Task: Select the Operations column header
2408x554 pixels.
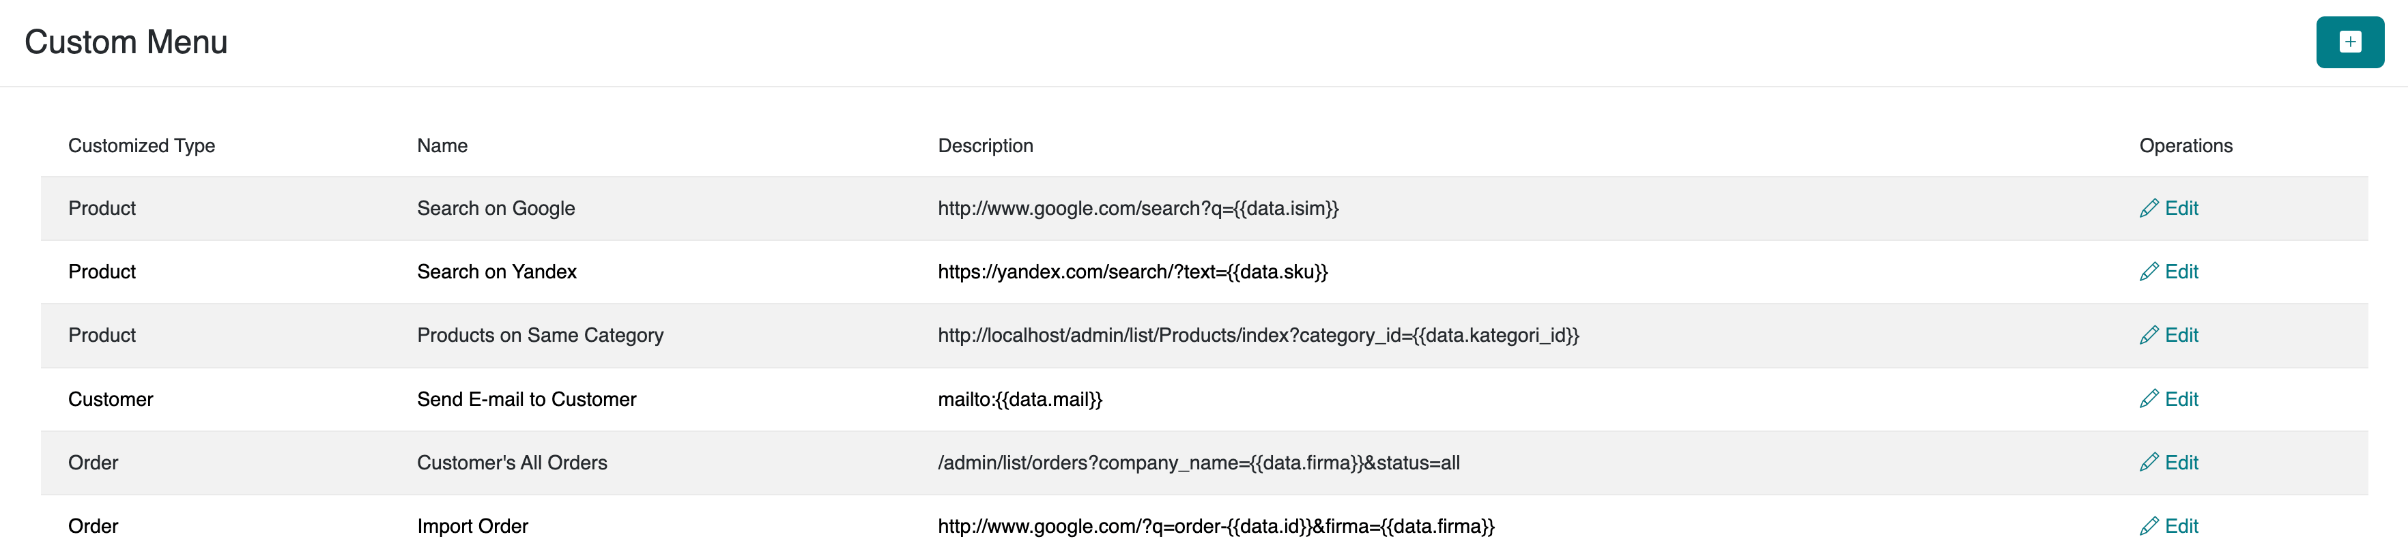Action: coord(2185,146)
